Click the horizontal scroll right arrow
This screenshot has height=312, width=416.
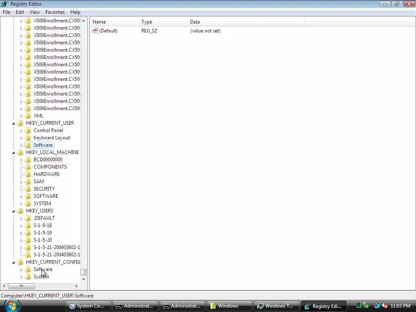tap(77, 286)
